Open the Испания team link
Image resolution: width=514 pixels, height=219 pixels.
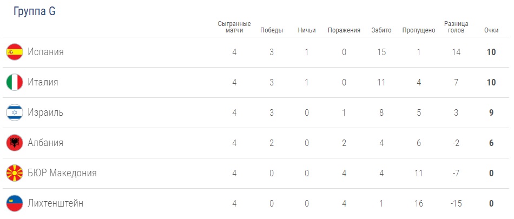point(45,52)
